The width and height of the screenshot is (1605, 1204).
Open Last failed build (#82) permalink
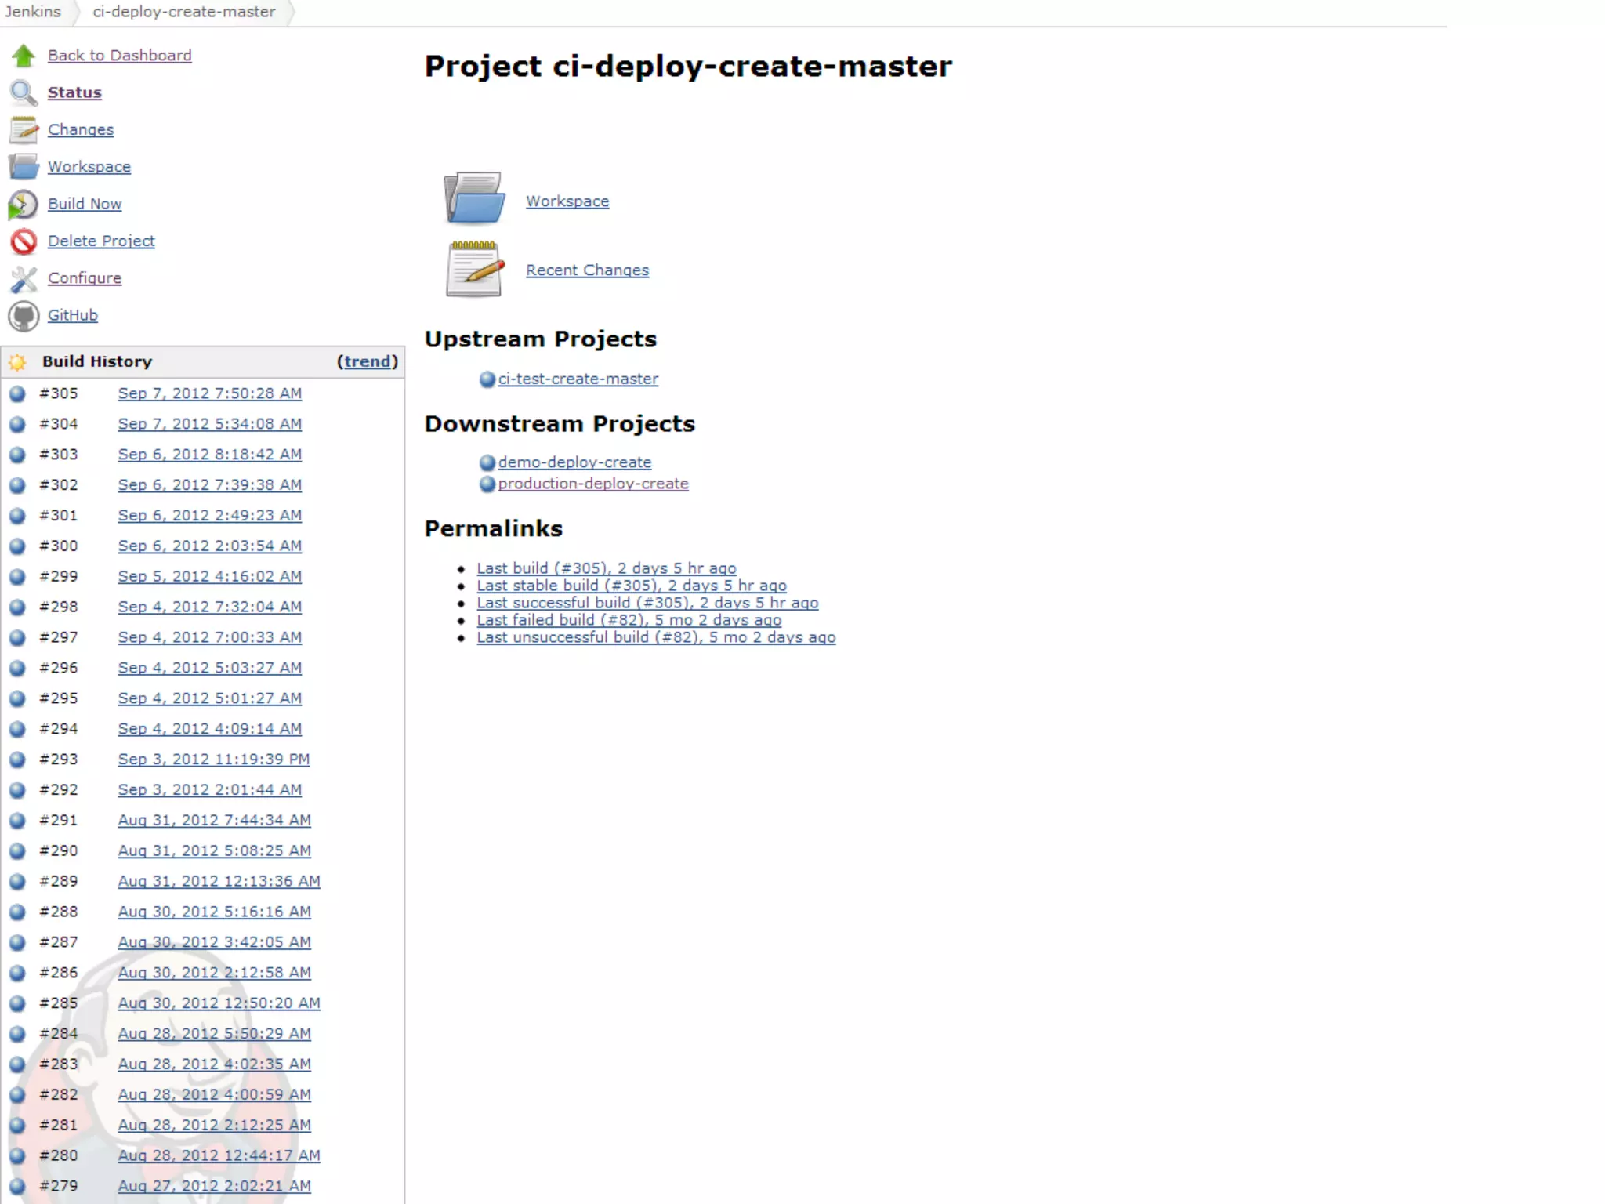[x=629, y=620]
